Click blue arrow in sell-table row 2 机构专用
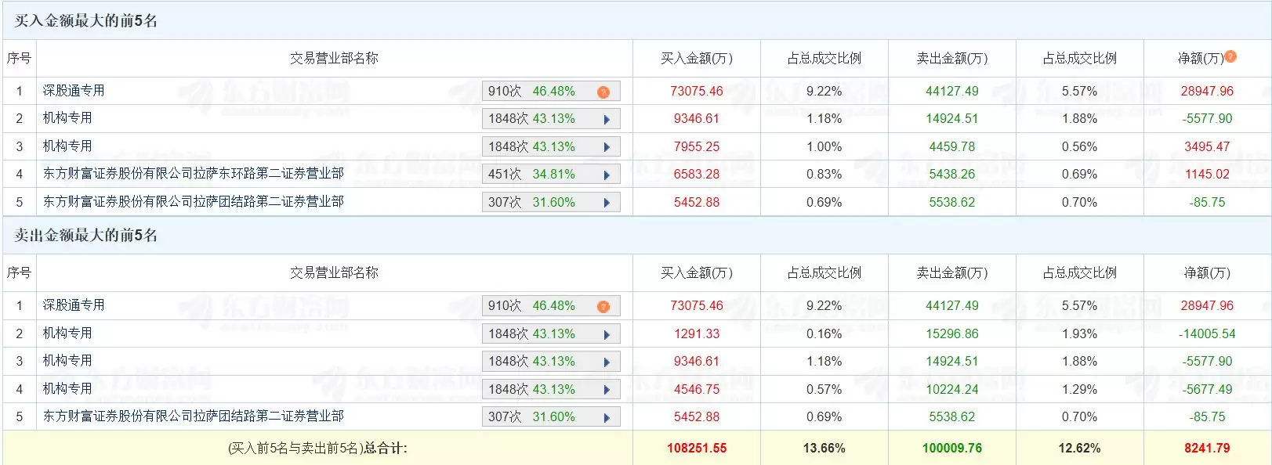Screen dimensions: 1272x465 pyautogui.click(x=607, y=334)
